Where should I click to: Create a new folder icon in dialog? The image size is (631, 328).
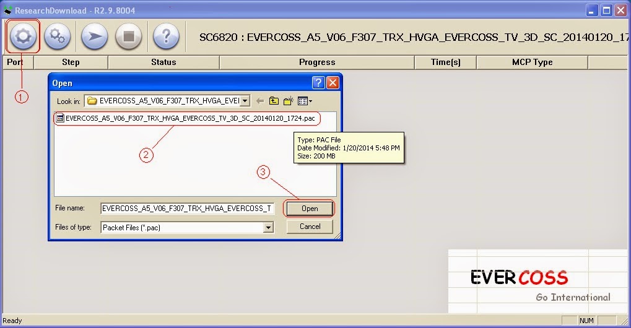(288, 101)
